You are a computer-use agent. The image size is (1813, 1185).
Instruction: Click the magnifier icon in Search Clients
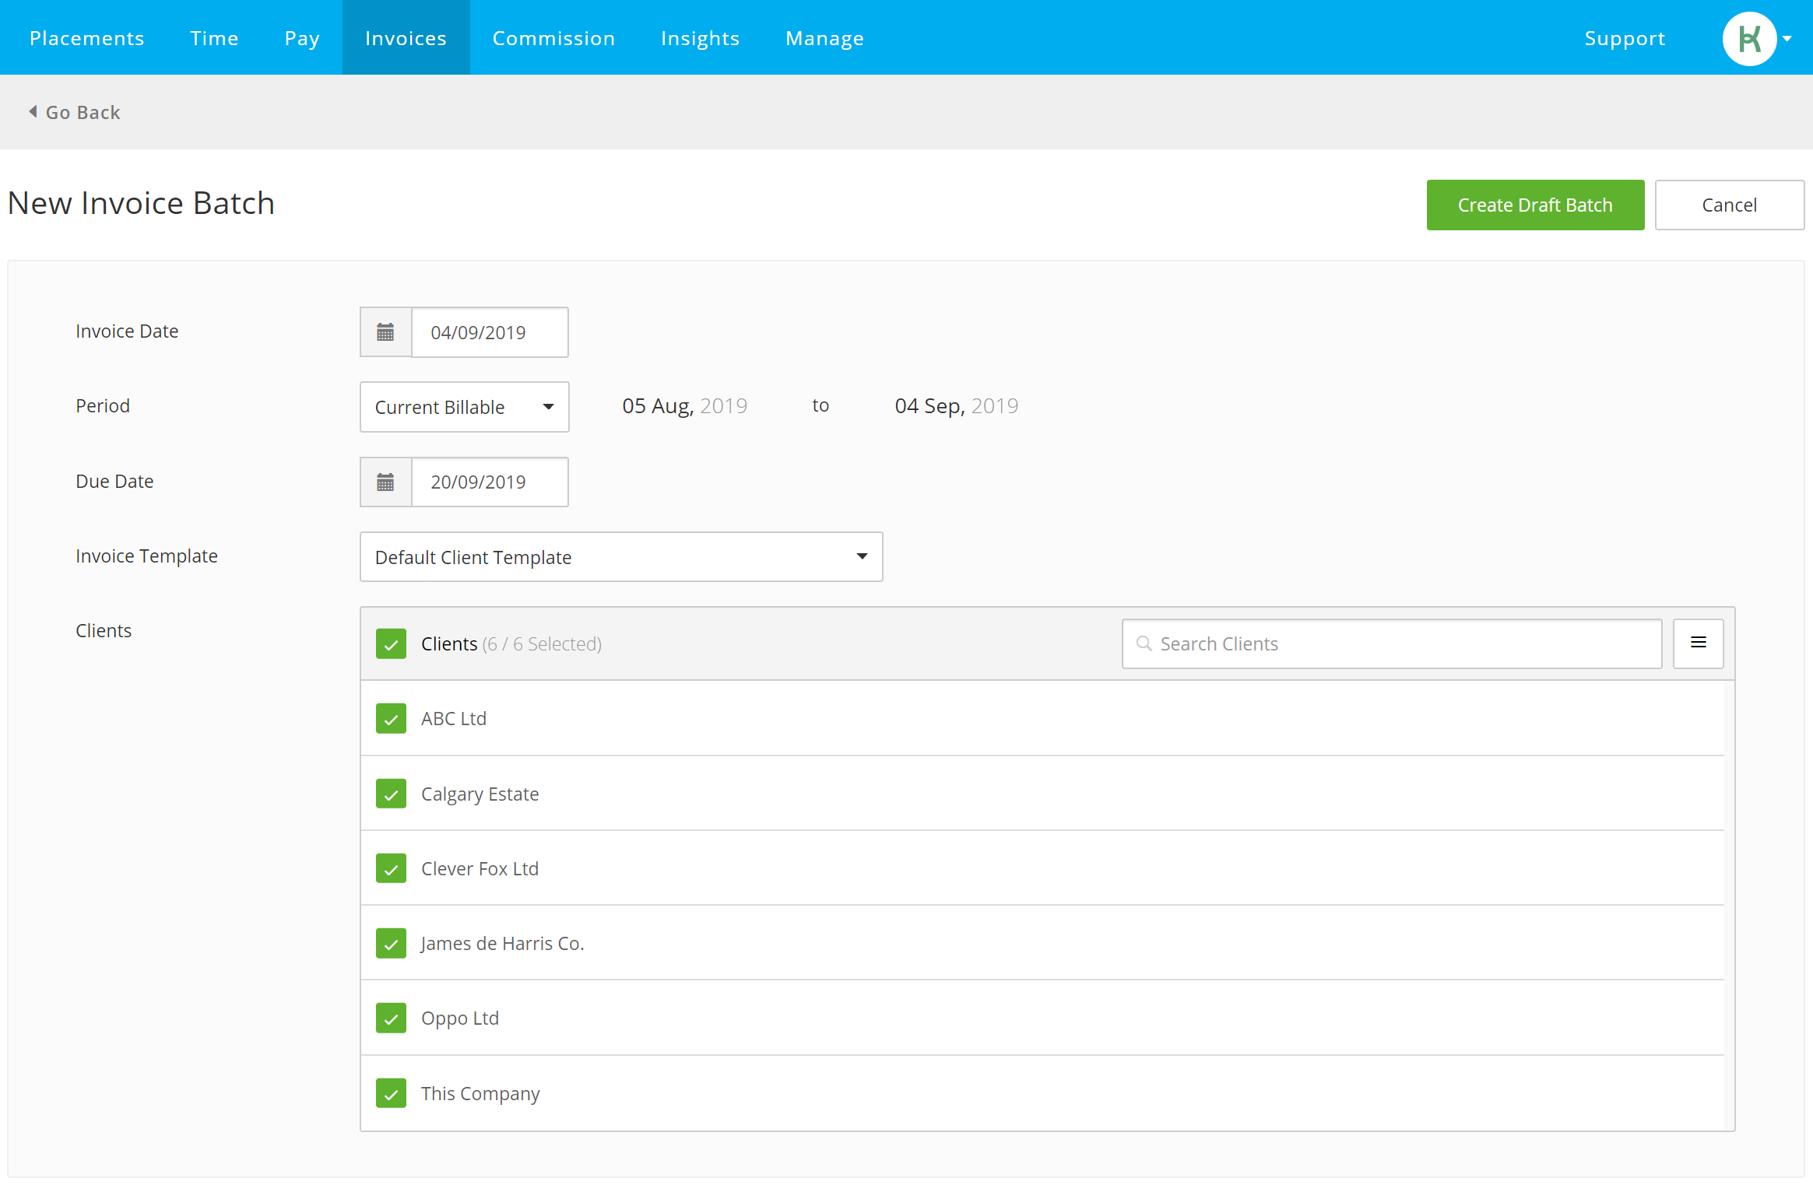pos(1144,643)
